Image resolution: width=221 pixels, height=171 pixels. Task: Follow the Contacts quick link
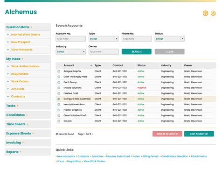pyautogui.click(x=83, y=157)
